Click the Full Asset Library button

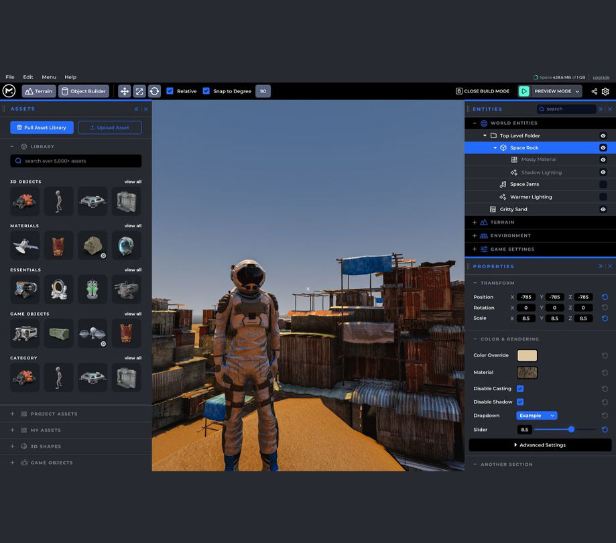tap(42, 127)
